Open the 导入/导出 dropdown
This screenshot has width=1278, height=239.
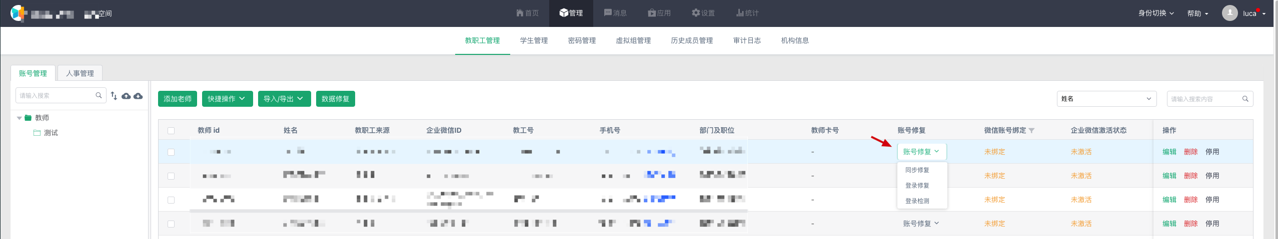(284, 99)
